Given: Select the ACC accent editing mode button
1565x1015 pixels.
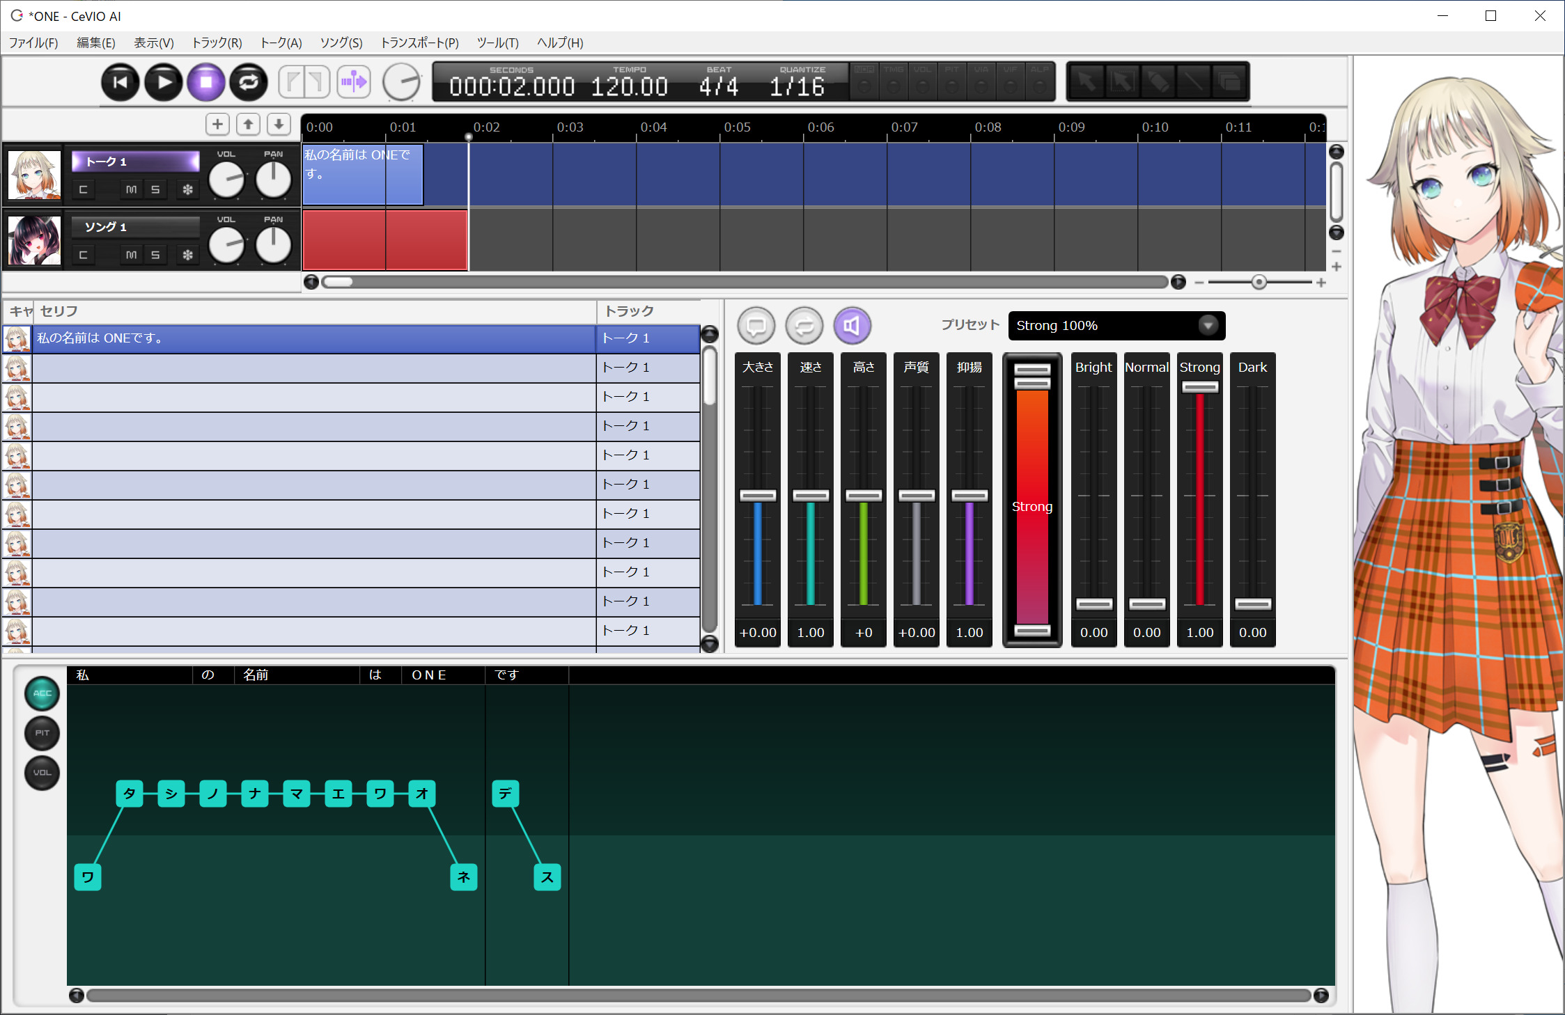Looking at the screenshot, I should (42, 693).
